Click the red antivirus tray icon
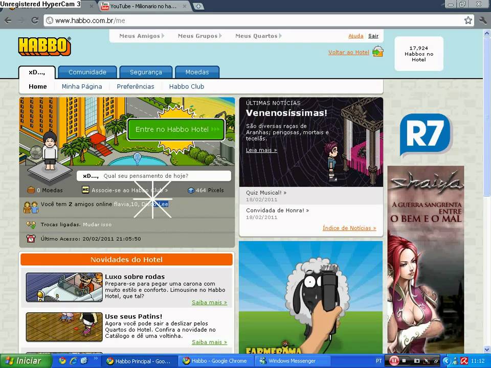The image size is (491, 368). 464,361
